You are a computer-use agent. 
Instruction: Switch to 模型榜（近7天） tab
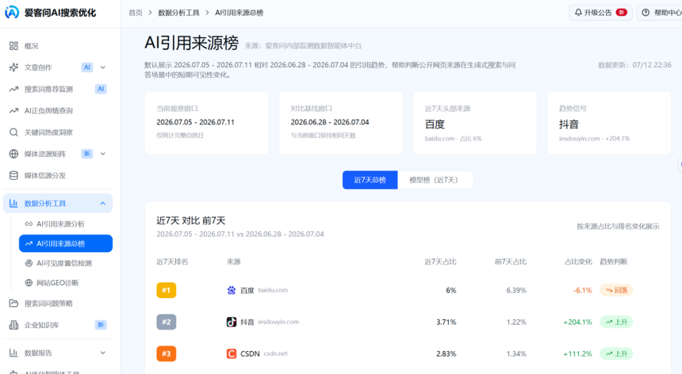[x=435, y=180]
